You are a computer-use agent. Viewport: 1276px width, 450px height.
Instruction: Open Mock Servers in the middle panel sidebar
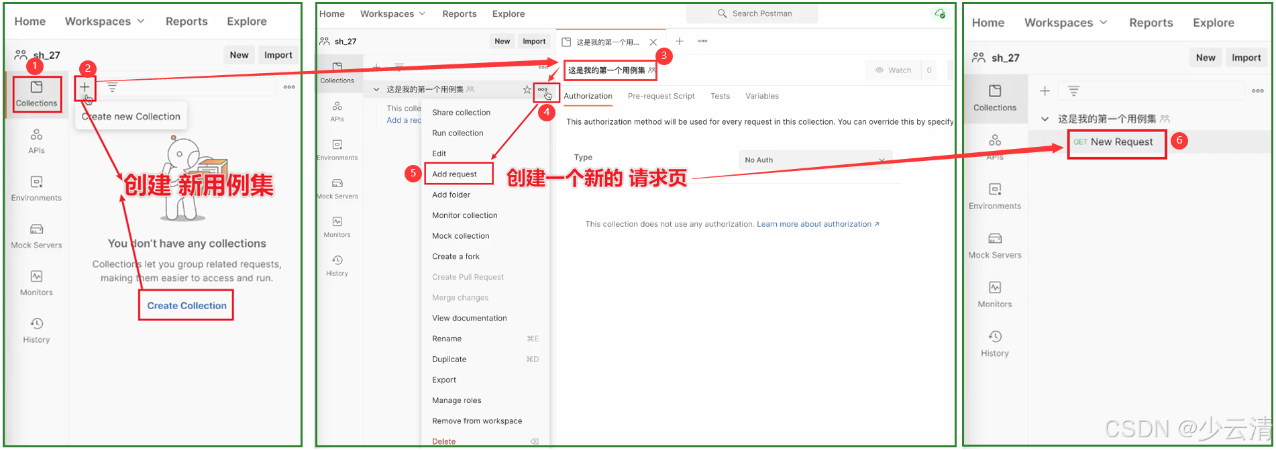pos(337,188)
